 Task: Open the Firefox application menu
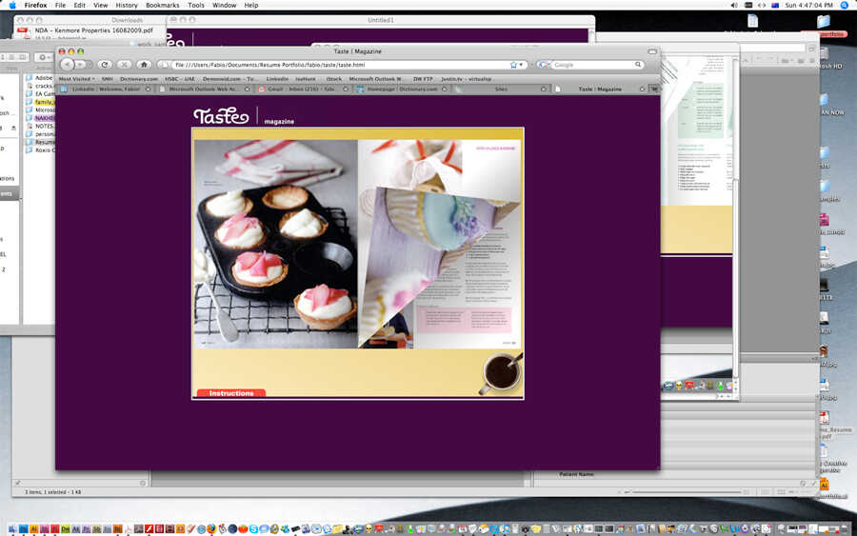click(x=35, y=5)
